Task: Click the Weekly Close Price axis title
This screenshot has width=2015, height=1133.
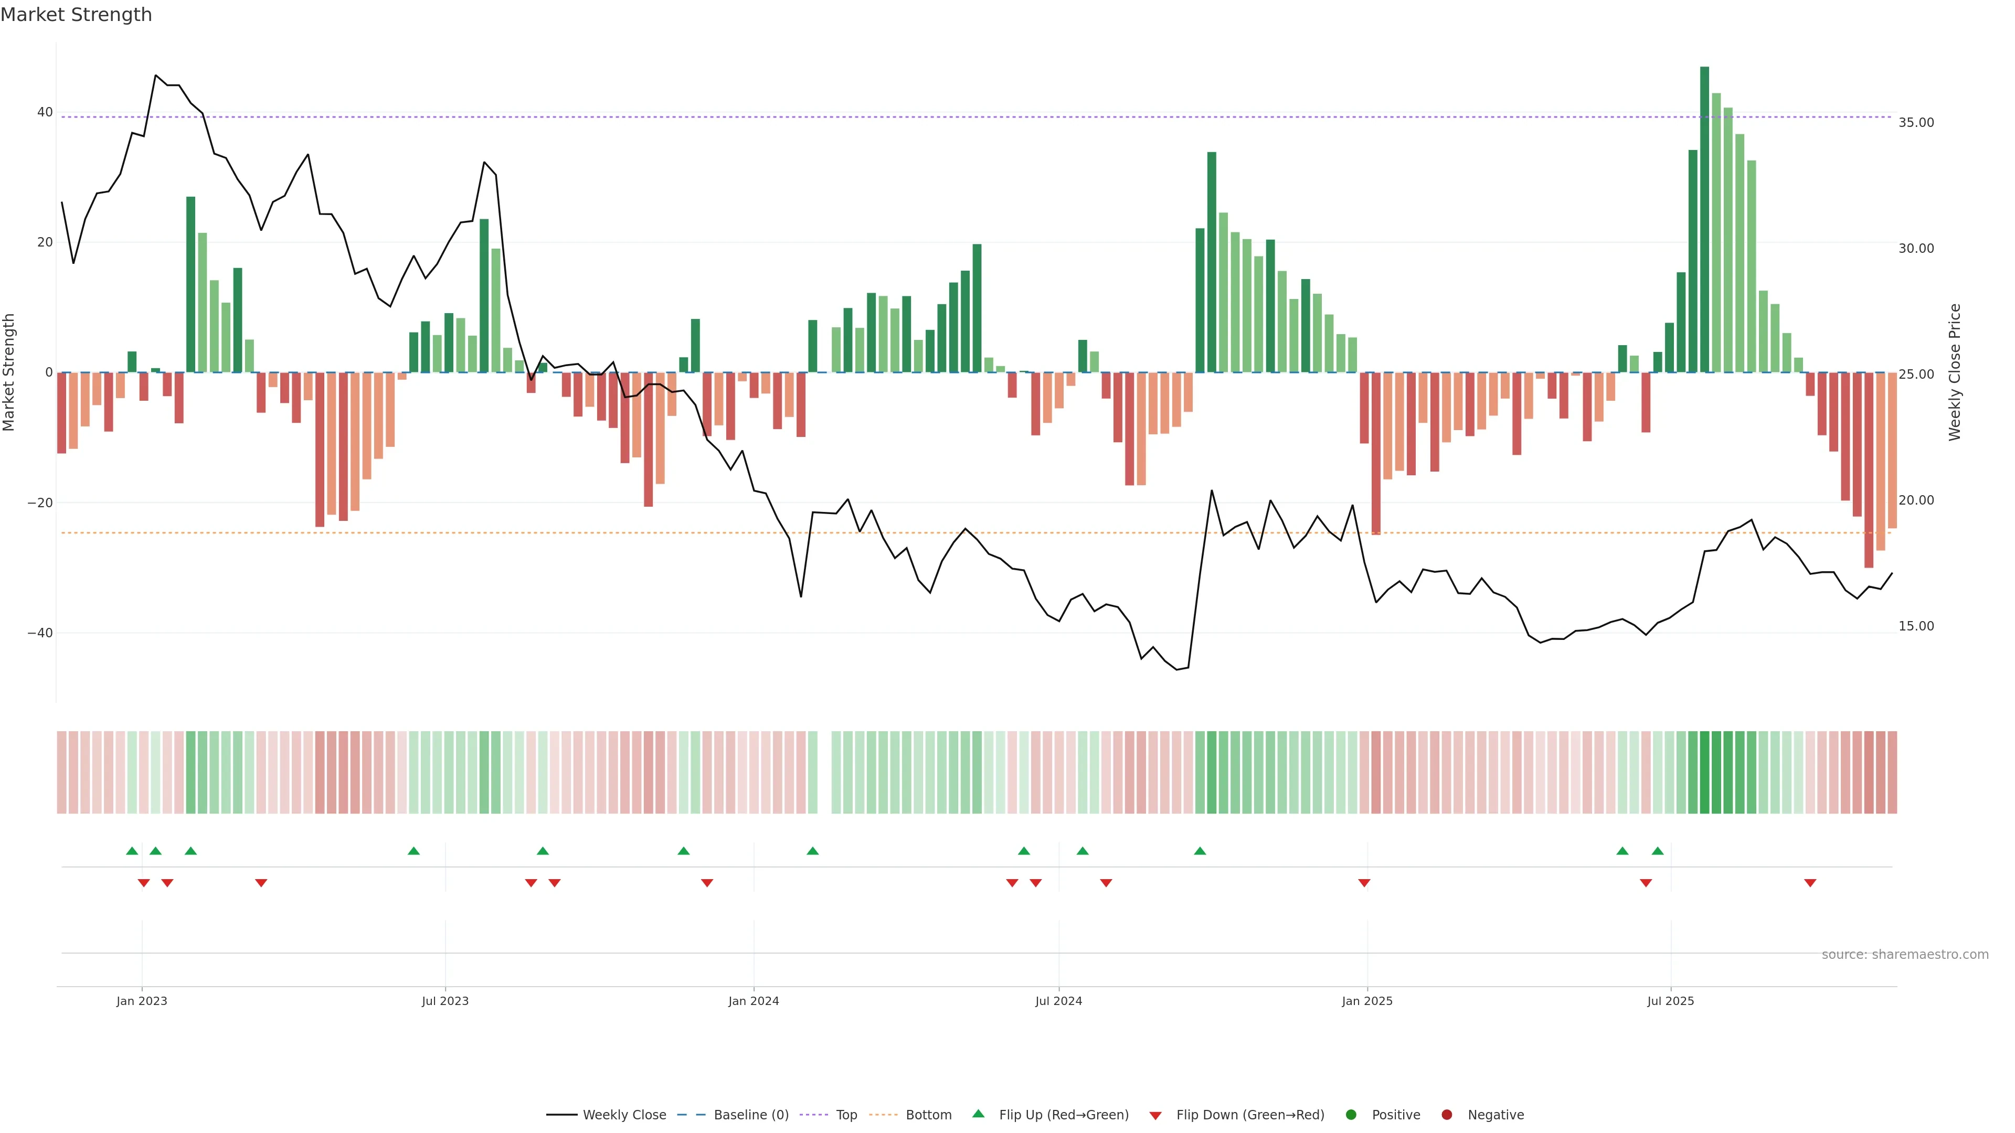Action: pos(1955,372)
